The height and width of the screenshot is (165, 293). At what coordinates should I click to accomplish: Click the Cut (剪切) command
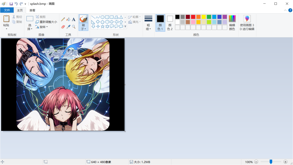17,17
